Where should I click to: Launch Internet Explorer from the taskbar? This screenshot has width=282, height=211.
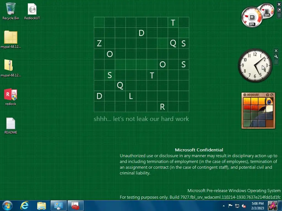pos(25,206)
